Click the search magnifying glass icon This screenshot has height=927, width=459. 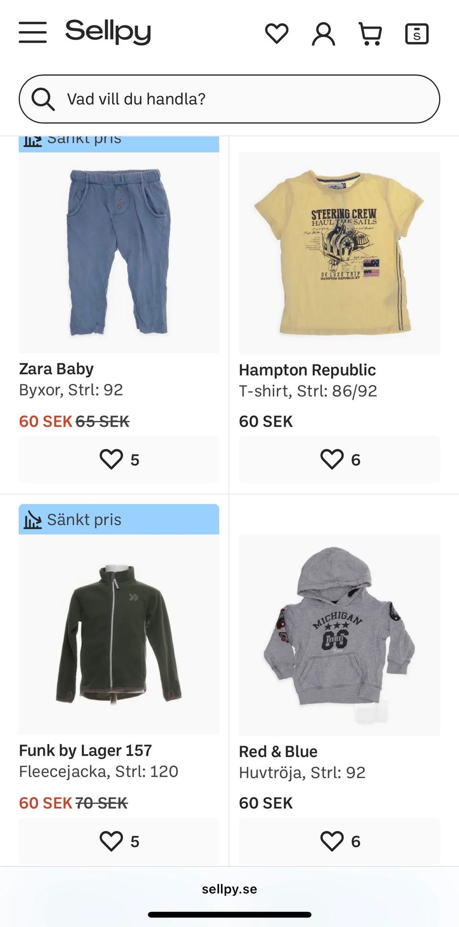coord(43,99)
